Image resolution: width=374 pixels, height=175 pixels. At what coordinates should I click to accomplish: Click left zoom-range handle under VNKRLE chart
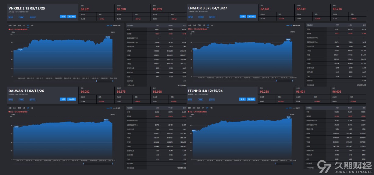97,81
